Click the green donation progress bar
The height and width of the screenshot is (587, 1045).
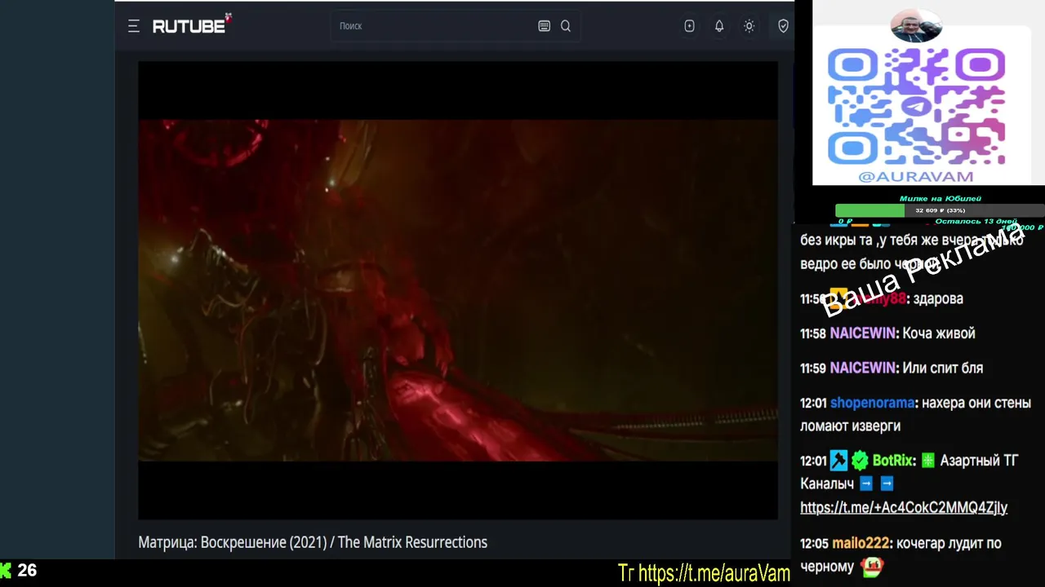click(x=869, y=210)
